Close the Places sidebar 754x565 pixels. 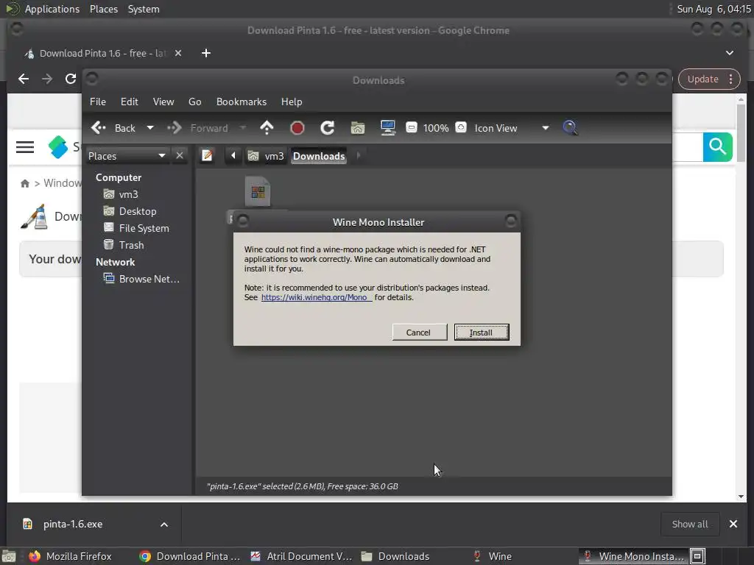pos(180,156)
